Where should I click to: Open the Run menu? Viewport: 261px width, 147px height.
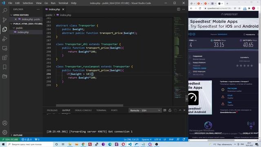pyautogui.click(x=53, y=3)
